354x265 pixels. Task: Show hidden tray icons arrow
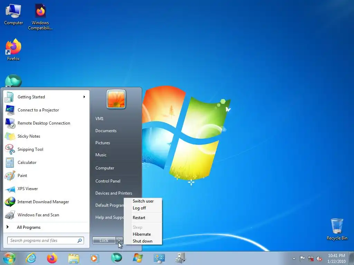tap(294, 258)
